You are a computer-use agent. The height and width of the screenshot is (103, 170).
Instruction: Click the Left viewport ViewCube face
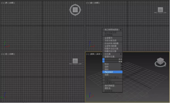pyautogui.click(x=75, y=61)
